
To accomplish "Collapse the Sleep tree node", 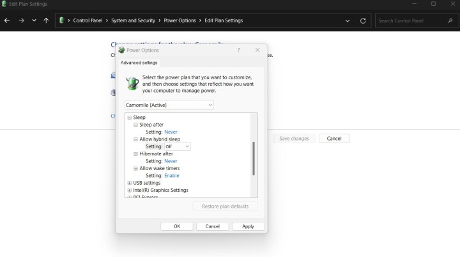I will point(130,118).
